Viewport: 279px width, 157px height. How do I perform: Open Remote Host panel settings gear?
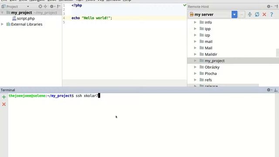[x=269, y=7]
